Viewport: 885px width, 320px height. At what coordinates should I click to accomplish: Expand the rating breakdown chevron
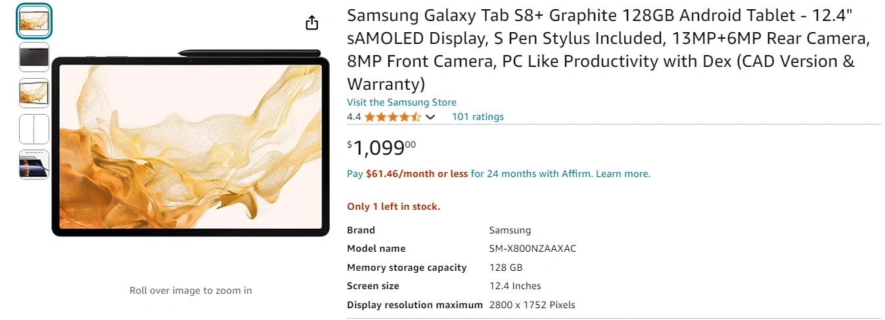point(430,117)
